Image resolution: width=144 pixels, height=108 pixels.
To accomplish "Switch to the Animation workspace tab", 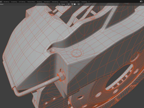I will pyautogui.click(x=47, y=2).
